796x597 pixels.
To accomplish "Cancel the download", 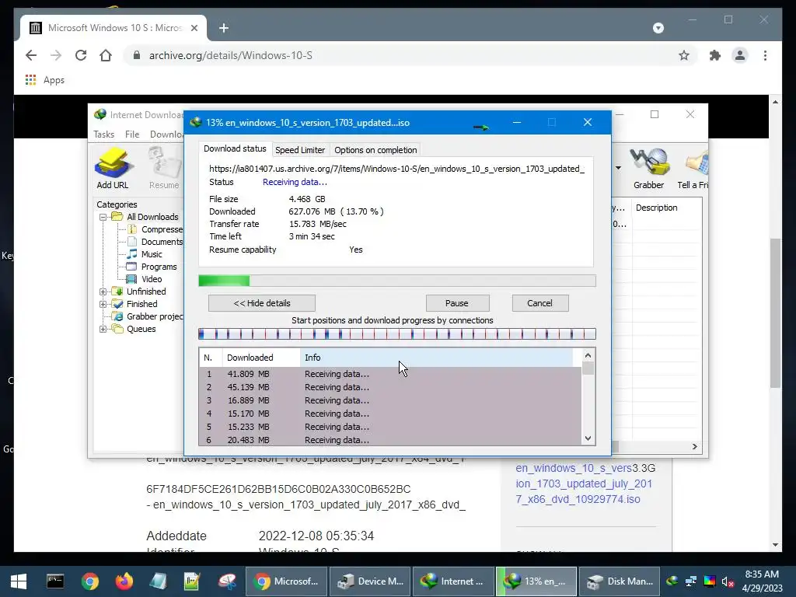I will [x=539, y=303].
